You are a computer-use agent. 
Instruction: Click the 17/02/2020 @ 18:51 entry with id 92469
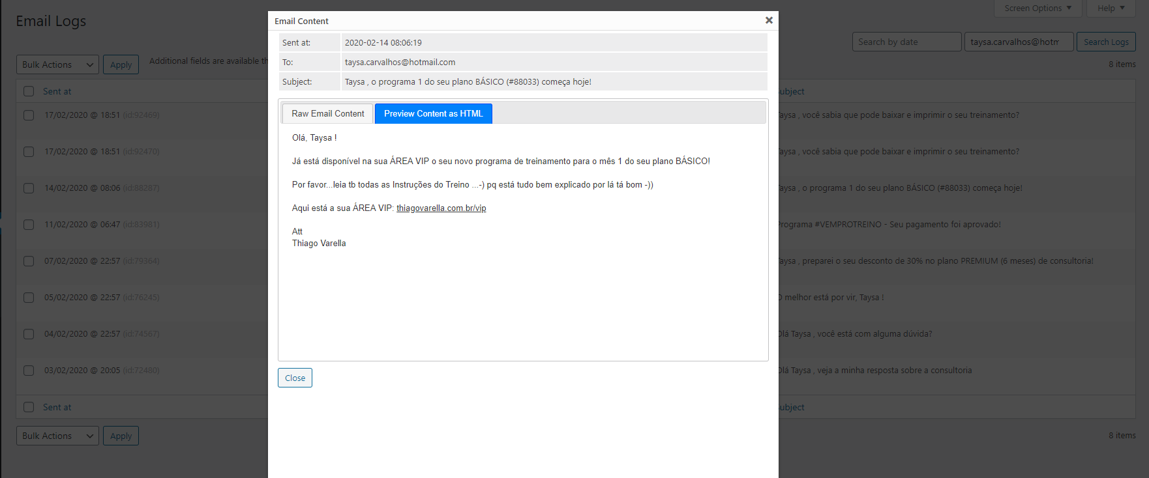pos(102,115)
